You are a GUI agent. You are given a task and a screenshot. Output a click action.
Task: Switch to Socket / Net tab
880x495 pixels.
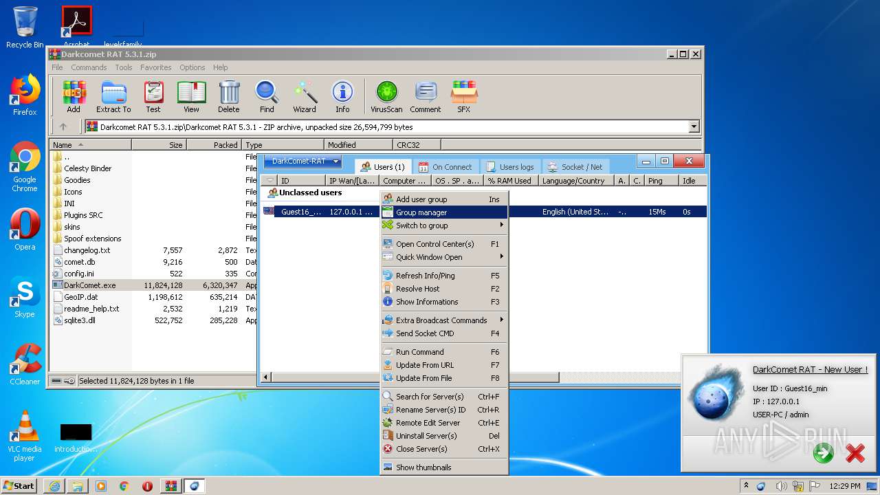pyautogui.click(x=575, y=166)
